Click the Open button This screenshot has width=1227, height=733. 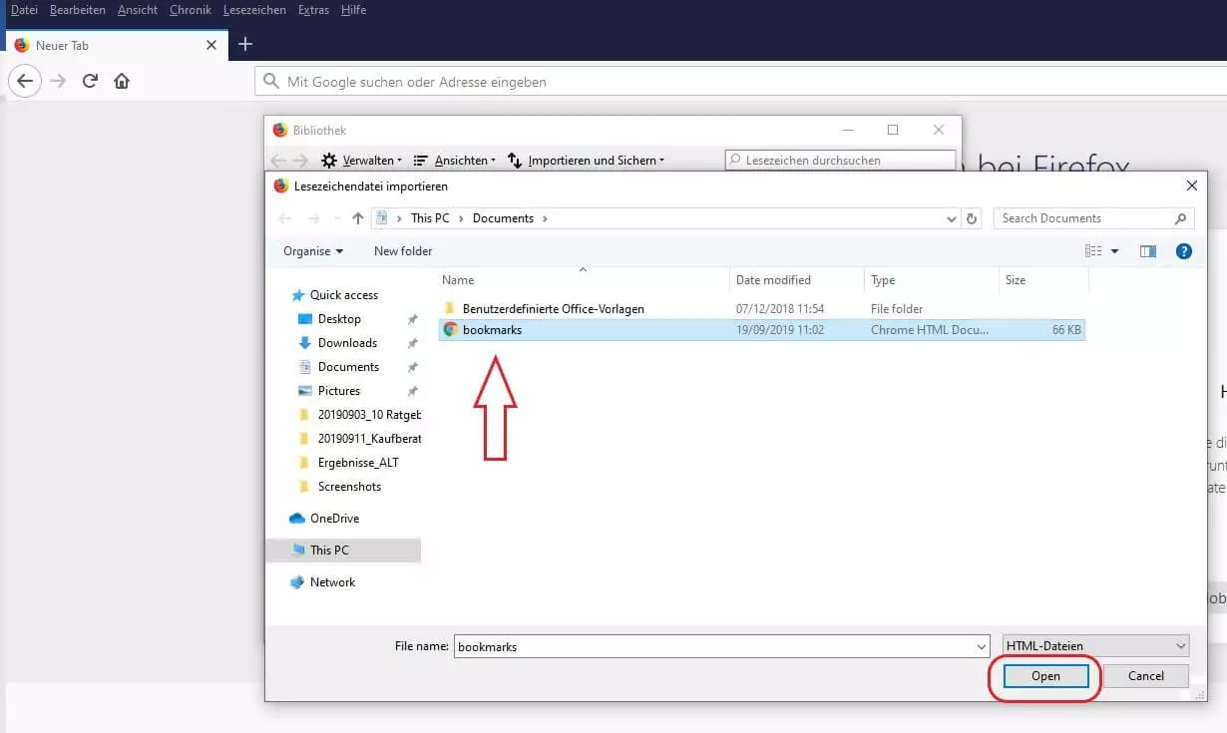tap(1045, 676)
